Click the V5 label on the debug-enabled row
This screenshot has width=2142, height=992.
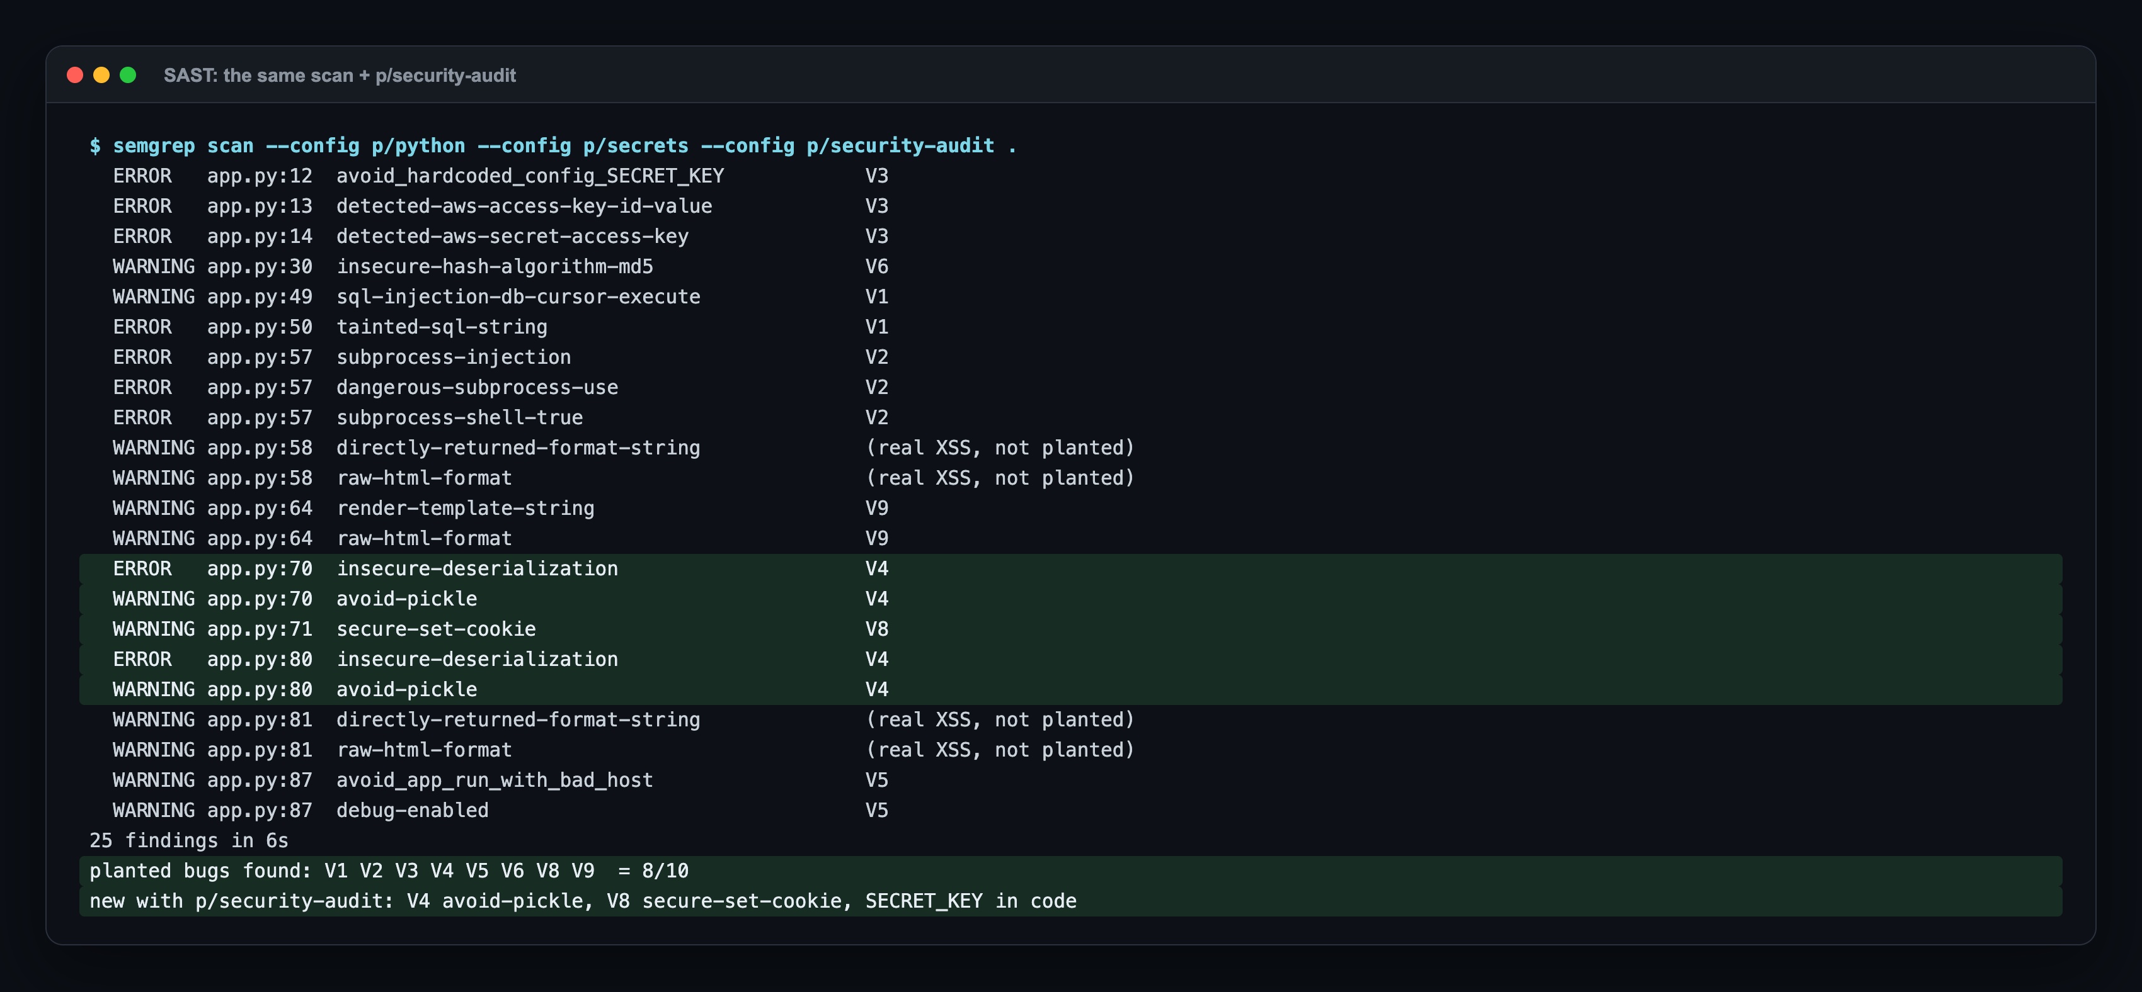tap(876, 810)
